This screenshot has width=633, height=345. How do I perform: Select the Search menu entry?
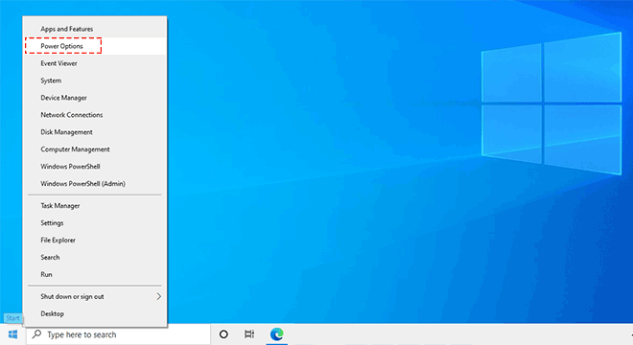pos(95,257)
